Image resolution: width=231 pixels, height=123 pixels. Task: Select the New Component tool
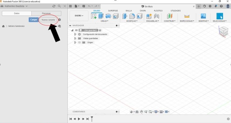click(x=149, y=16)
